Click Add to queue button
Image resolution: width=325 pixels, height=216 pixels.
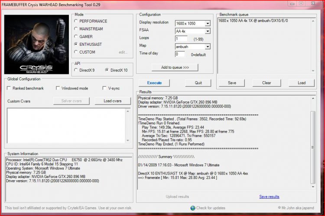pos(175,67)
